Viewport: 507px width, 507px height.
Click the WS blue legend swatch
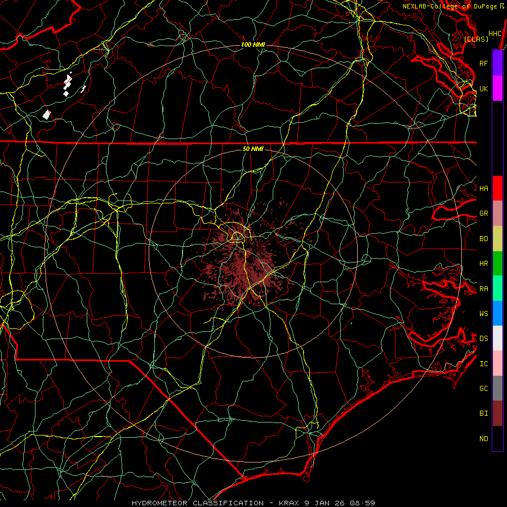497,313
